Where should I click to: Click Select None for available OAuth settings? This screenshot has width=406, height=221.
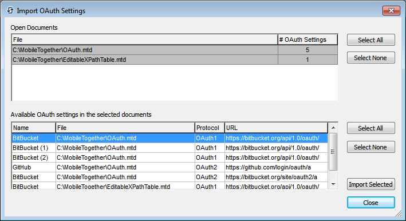371,147
